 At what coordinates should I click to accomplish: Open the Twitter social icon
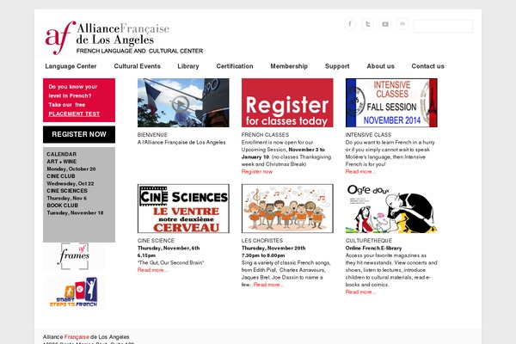(x=367, y=24)
